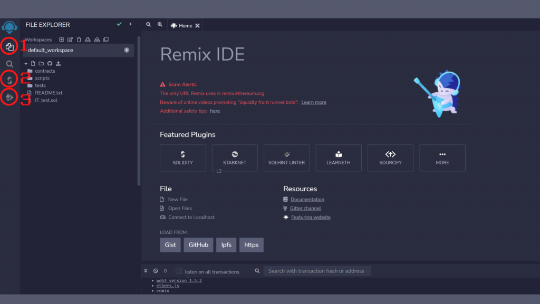
Task: Click Connect to Localhost
Action: 191,218
